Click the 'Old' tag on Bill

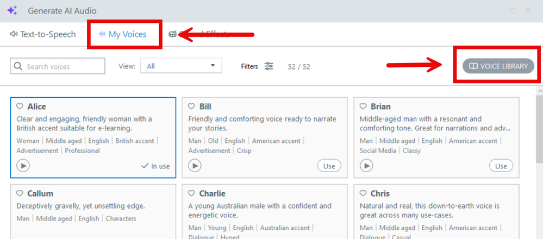pyautogui.click(x=213, y=141)
